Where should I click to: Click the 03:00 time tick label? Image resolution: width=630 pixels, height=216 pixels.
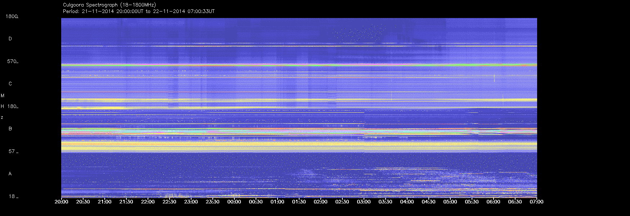[x=364, y=202]
